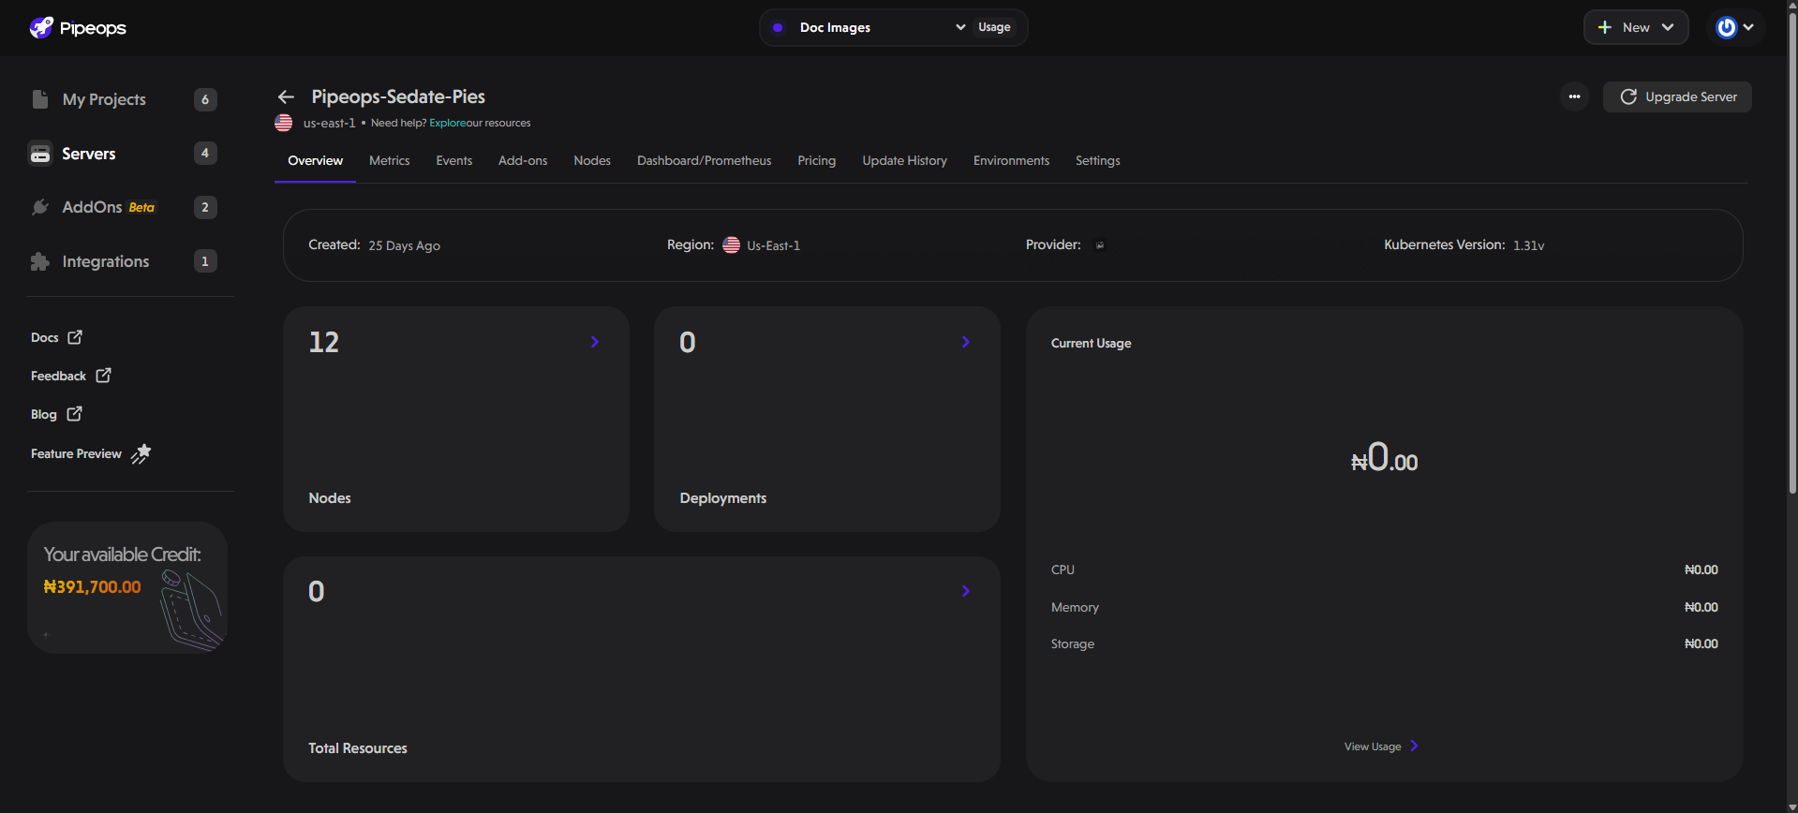Viewport: 1798px width, 813px height.
Task: Open Integrations in the sidebar
Action: click(106, 261)
